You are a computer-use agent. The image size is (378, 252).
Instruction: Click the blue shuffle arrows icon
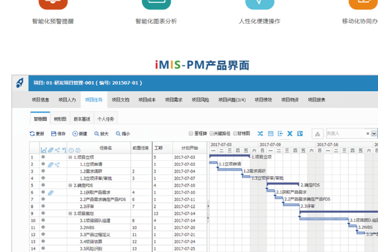tap(260, 133)
